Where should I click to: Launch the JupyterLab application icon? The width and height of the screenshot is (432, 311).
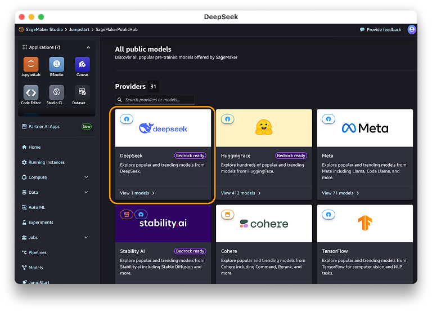(x=31, y=64)
